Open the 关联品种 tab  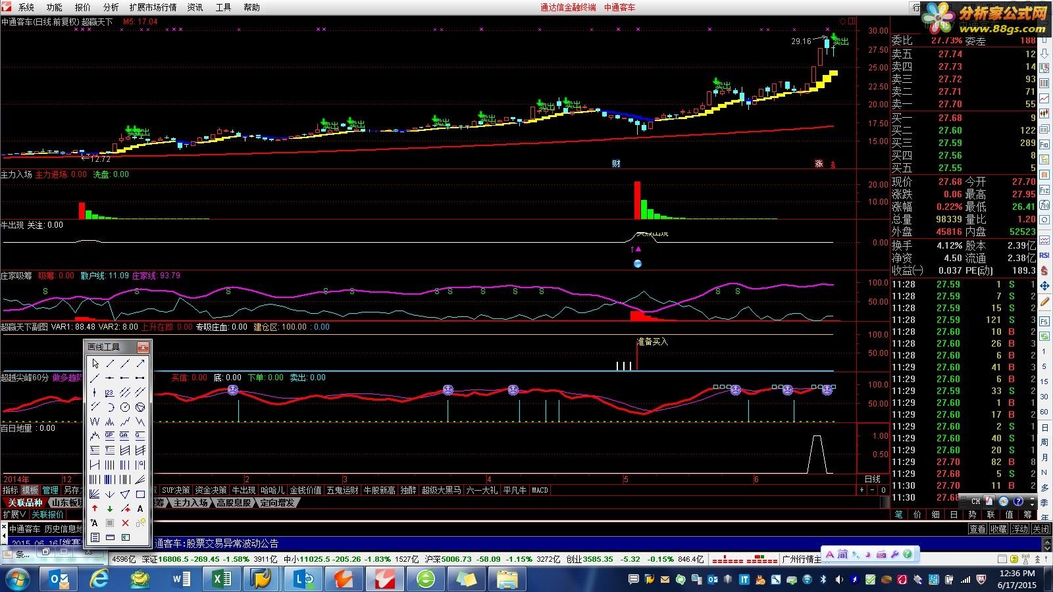(25, 503)
